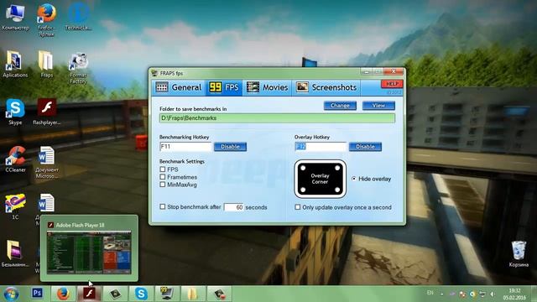Open the Документ Microso... Word file
This screenshot has width=537, height=302.
point(47,162)
